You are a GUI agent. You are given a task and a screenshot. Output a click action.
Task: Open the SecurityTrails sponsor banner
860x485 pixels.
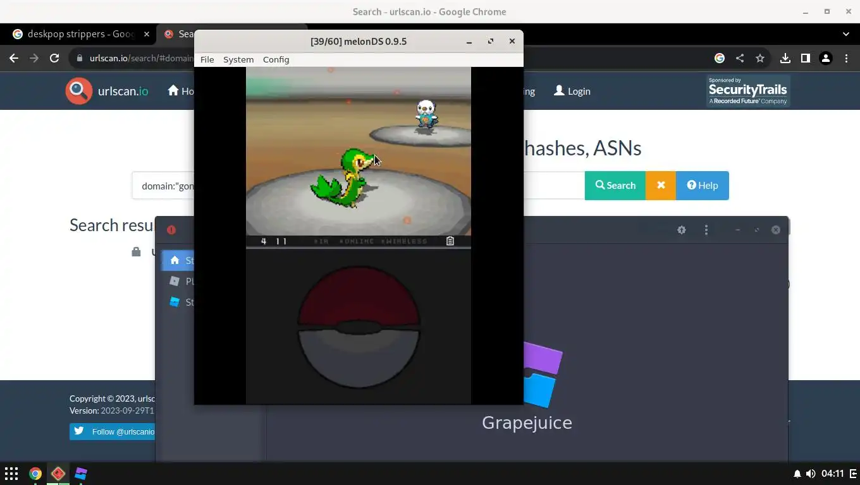pyautogui.click(x=748, y=91)
